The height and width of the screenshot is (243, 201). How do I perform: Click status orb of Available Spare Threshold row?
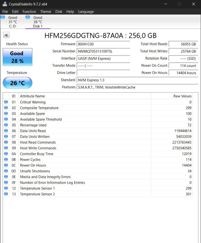click(6, 119)
